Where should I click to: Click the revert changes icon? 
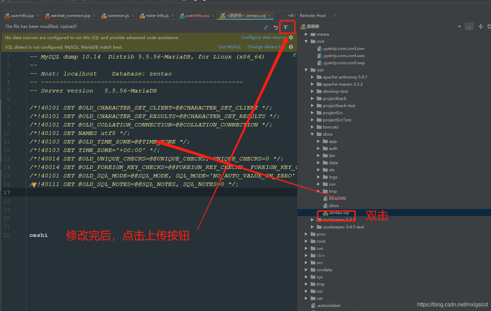276,27
